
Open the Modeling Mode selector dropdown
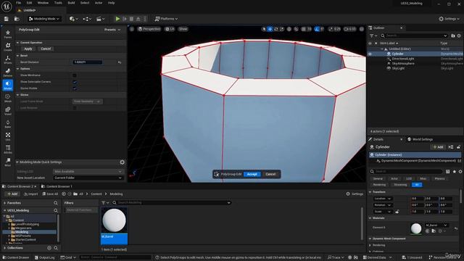tap(44, 19)
